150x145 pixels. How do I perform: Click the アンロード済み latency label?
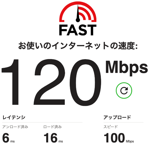pos(15,127)
